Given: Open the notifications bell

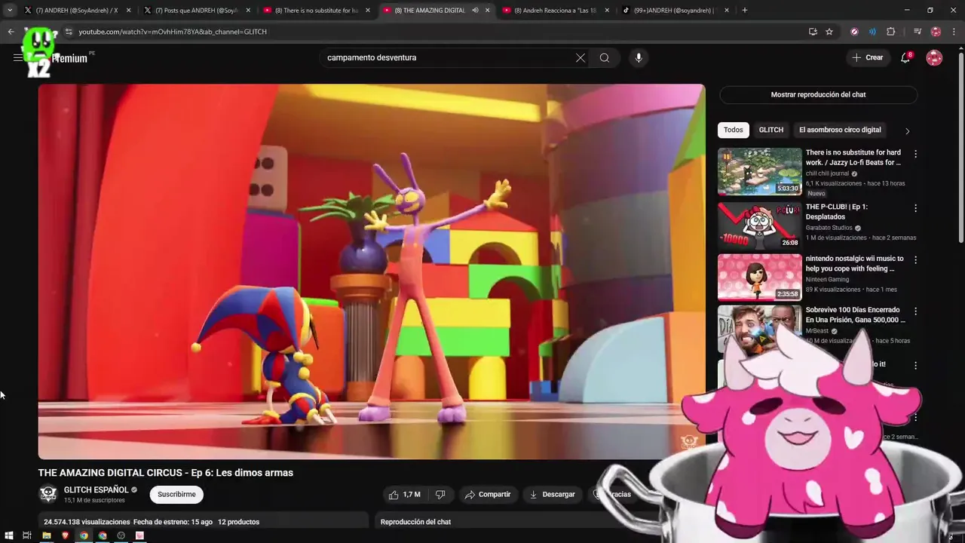Looking at the screenshot, I should pyautogui.click(x=905, y=57).
